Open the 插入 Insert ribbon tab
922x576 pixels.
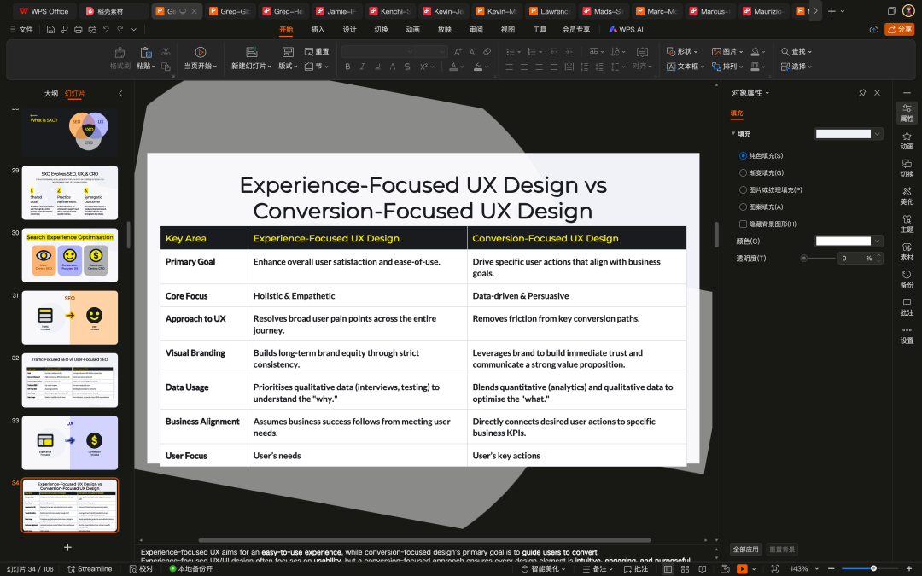coord(318,29)
